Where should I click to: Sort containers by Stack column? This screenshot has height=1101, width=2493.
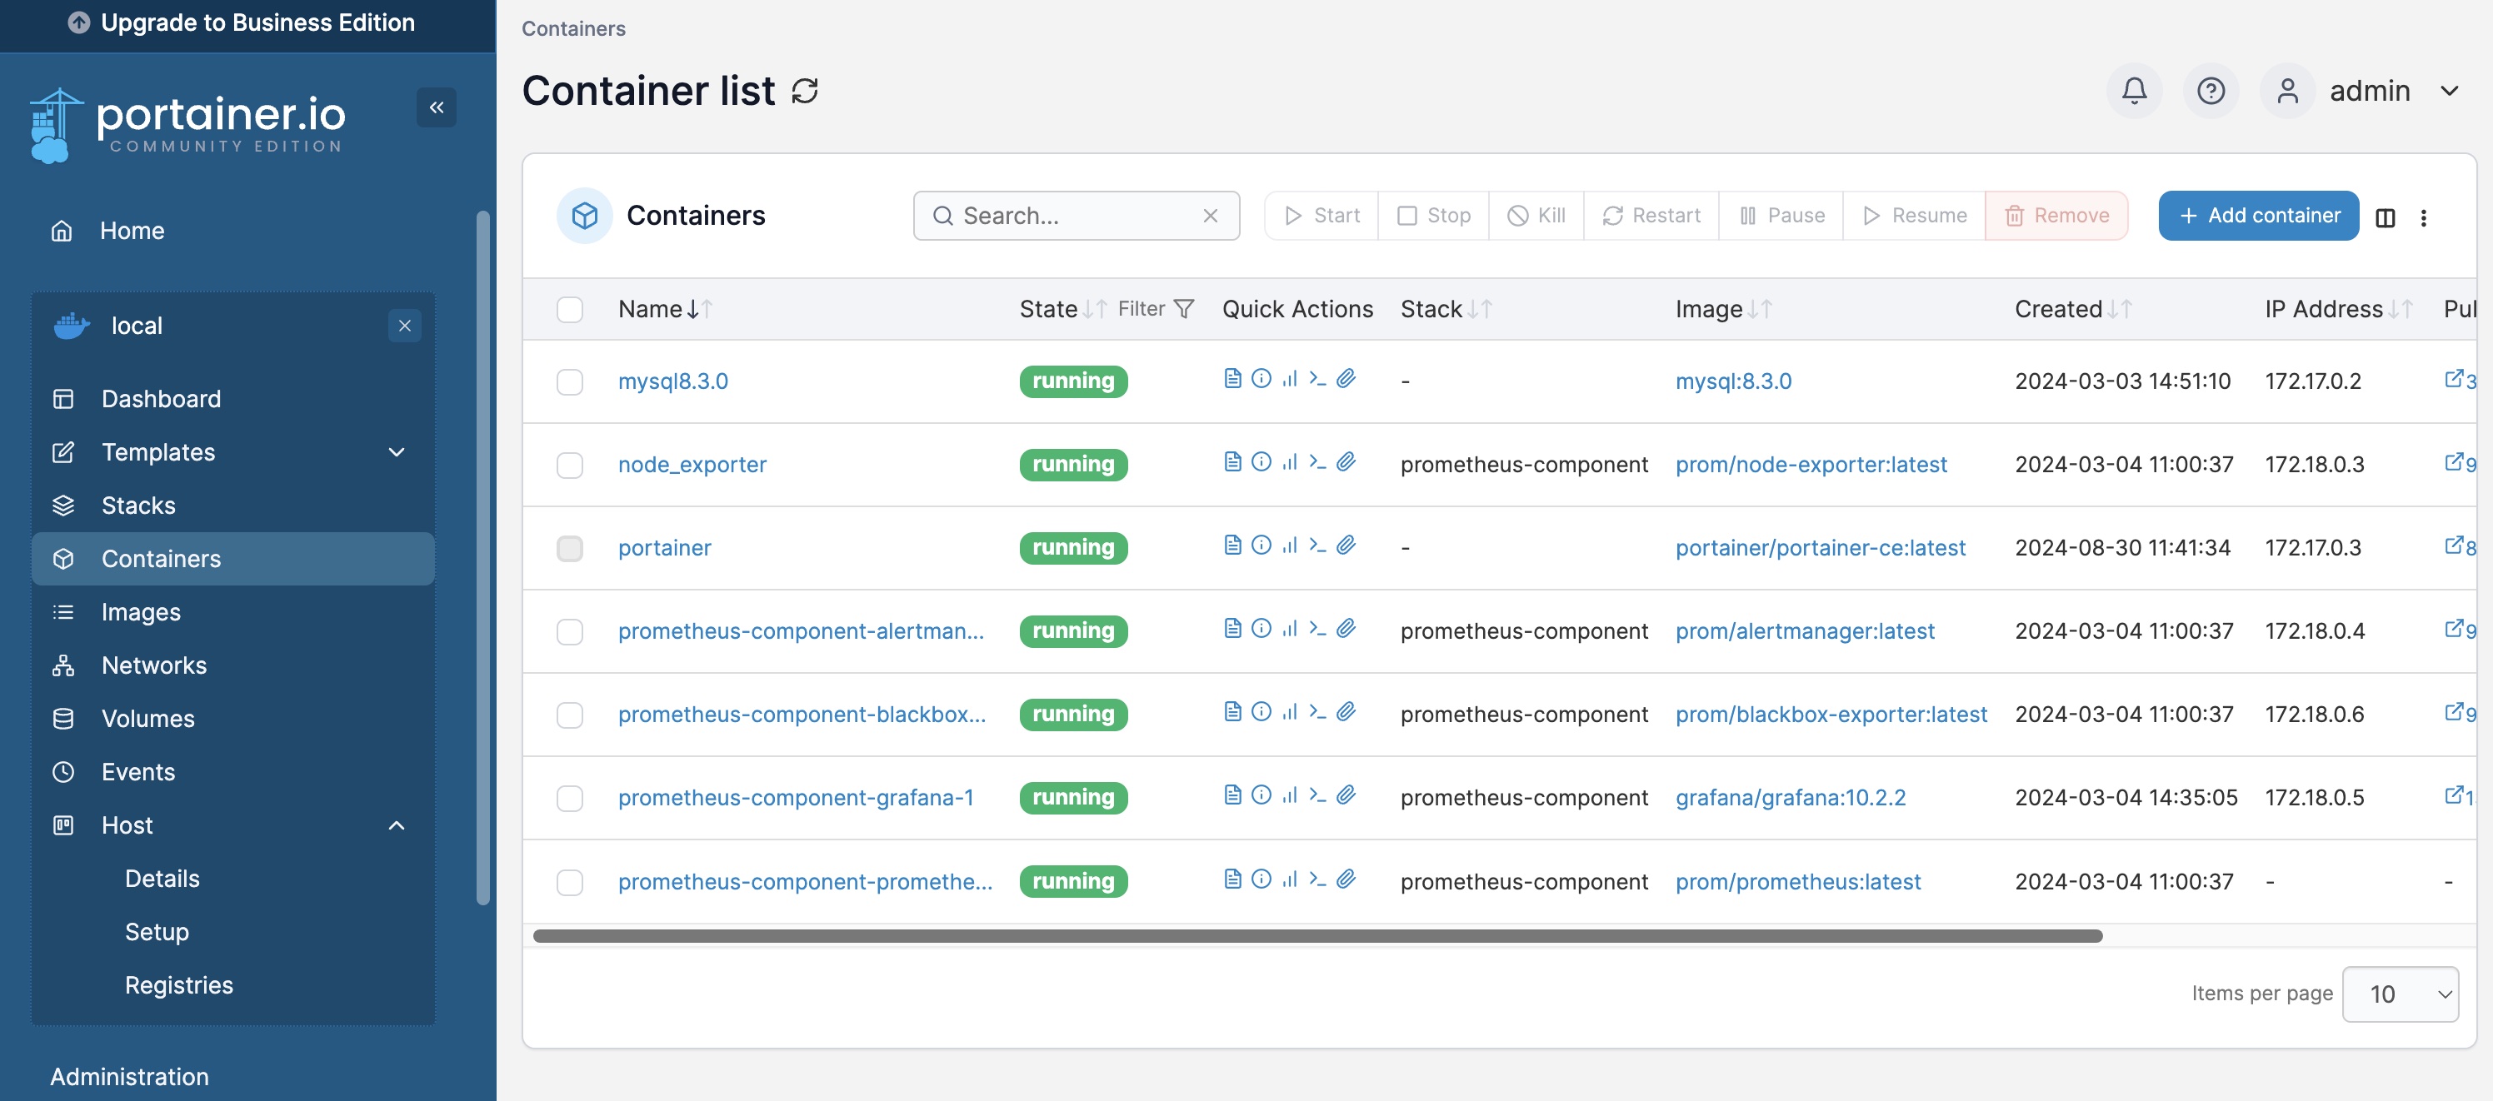(1446, 309)
